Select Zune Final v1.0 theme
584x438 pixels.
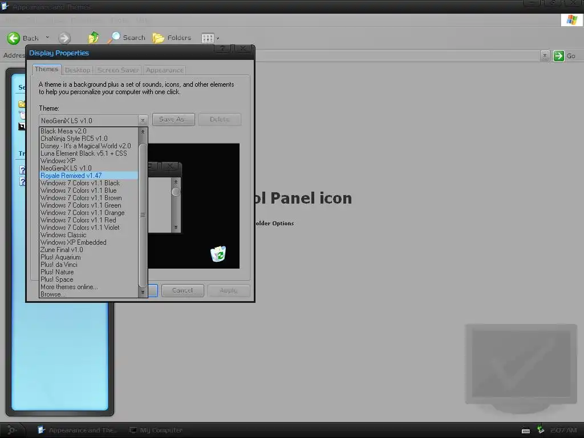[88, 250]
